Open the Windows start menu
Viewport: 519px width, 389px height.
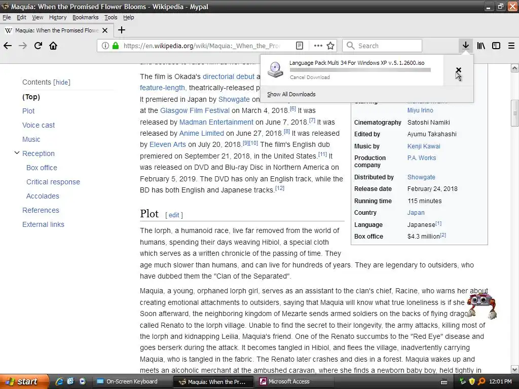(x=24, y=381)
